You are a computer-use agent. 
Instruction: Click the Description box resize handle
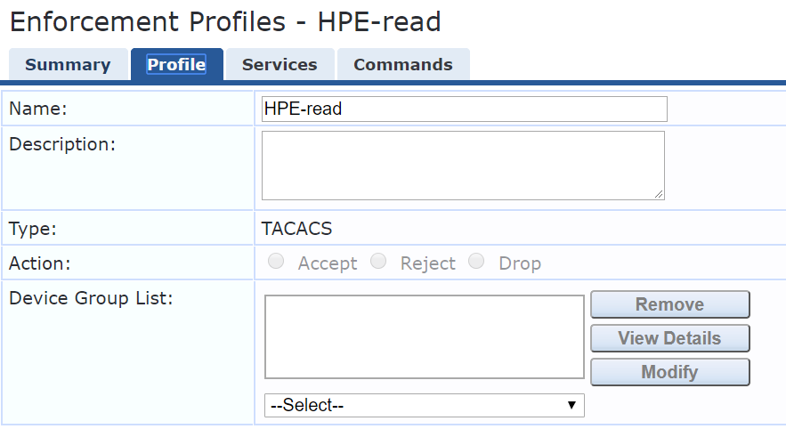point(659,194)
